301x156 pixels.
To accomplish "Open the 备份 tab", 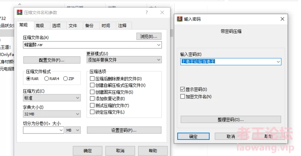I will (89, 26).
